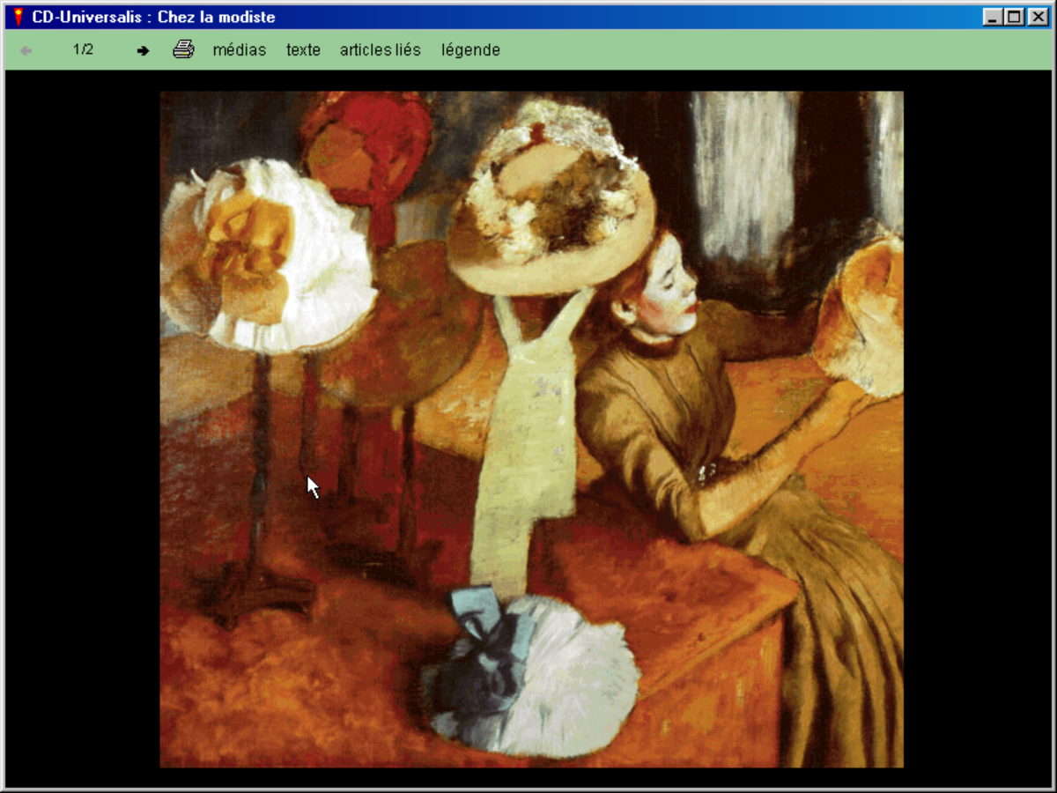Open the médias menu

240,50
